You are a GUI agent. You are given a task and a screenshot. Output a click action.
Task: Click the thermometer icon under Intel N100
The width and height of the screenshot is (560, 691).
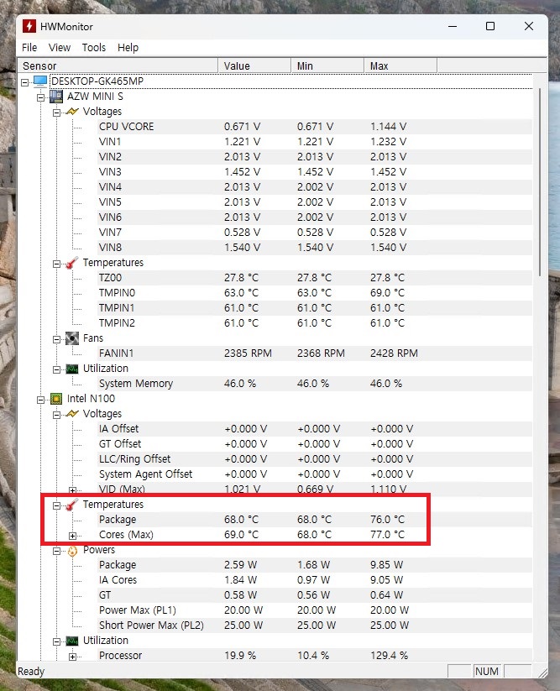(72, 505)
